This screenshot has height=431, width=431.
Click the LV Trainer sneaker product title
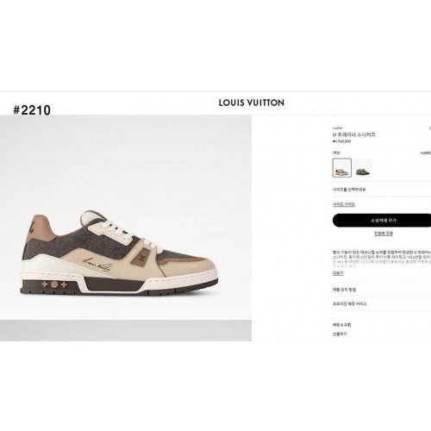(354, 134)
